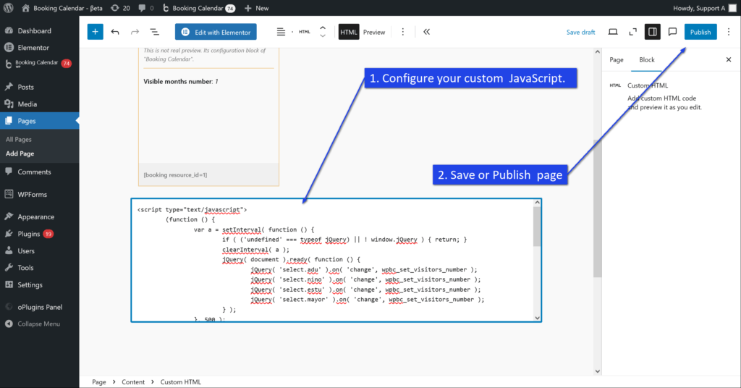Open Plugins in the admin sidebar
Viewport: 741px width, 388px height.
29,234
